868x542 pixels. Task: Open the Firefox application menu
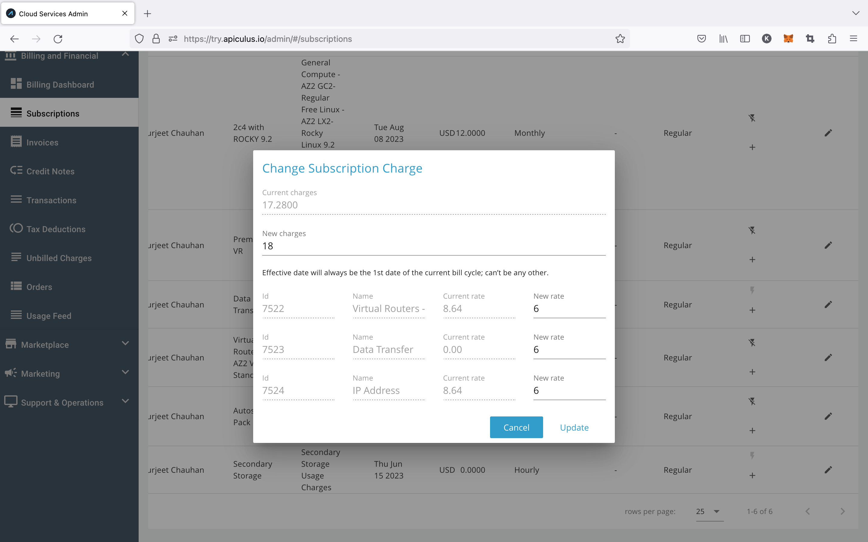pyautogui.click(x=853, y=39)
